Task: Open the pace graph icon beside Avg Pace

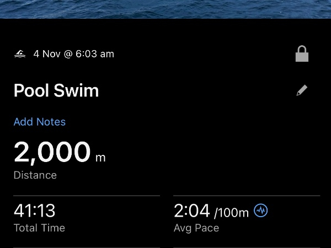Action: [x=261, y=211]
